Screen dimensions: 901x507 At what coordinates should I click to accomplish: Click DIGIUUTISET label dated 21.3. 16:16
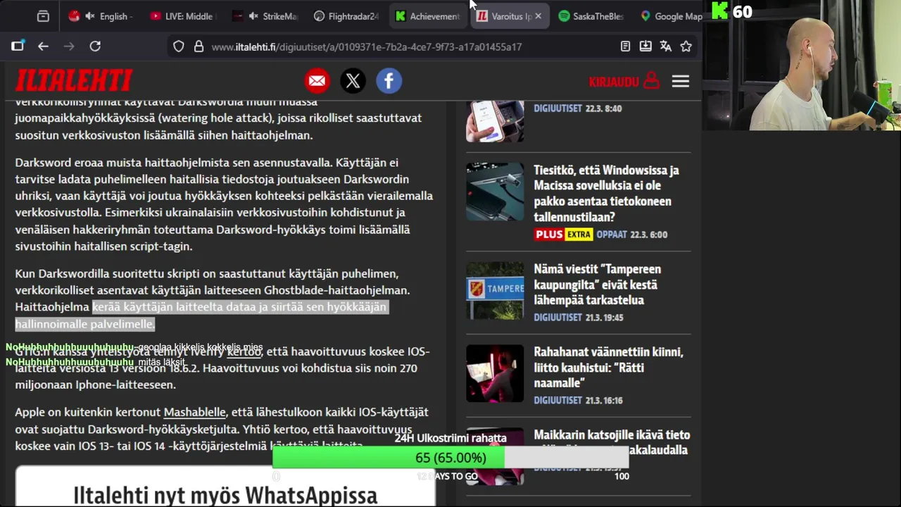557,401
